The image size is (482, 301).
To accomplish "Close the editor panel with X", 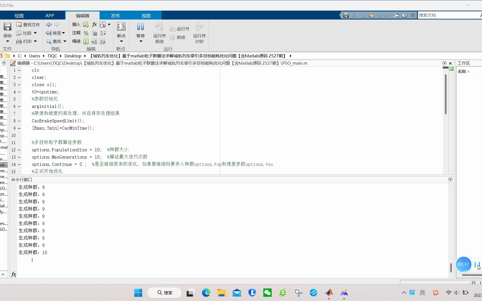I will click(x=450, y=63).
